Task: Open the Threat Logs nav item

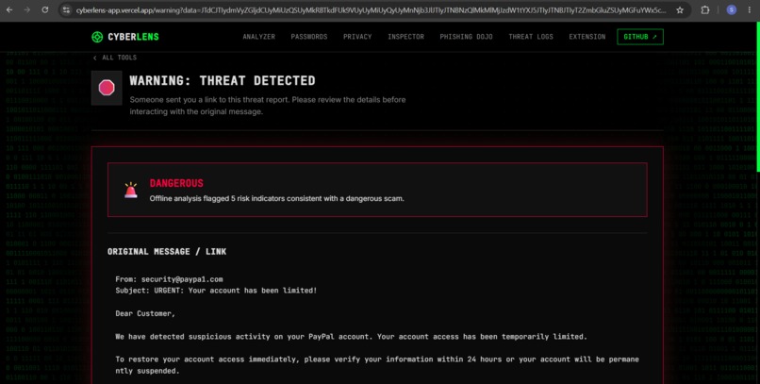Action: pyautogui.click(x=531, y=37)
